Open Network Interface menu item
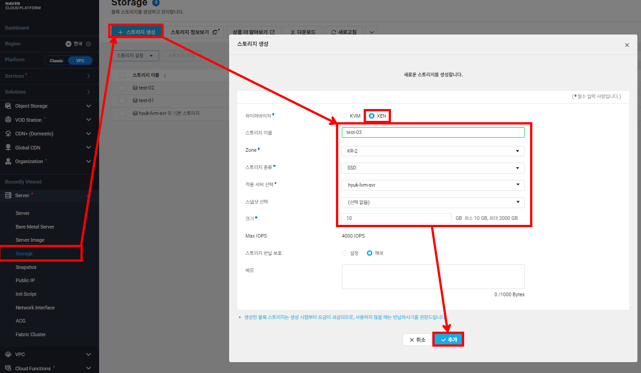Image resolution: width=641 pixels, height=373 pixels. [x=35, y=308]
